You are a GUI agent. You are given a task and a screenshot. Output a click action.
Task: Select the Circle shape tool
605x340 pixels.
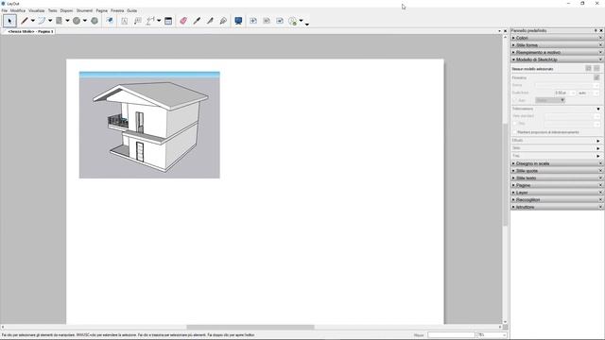[77, 21]
